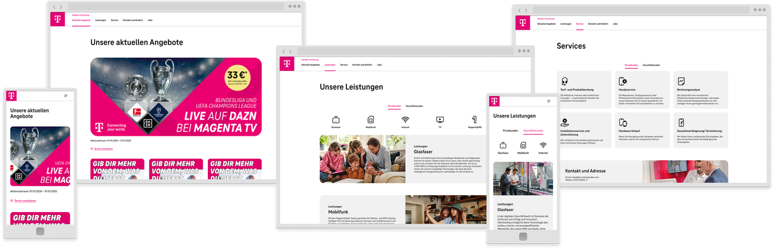Click browser back arrow in Angebote window
This screenshot has height=249, width=774.
54,7
